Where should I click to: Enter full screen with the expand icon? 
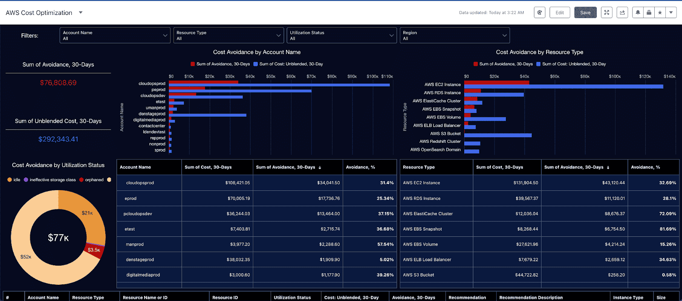(x=607, y=13)
